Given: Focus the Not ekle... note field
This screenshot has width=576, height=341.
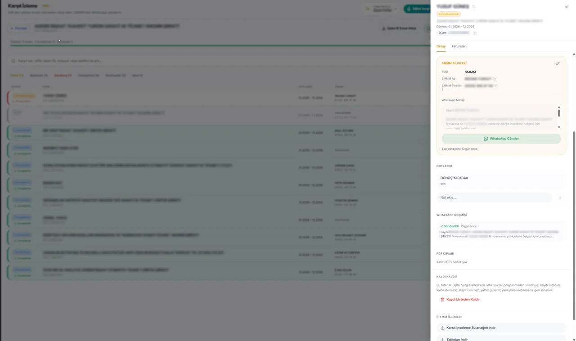Looking at the screenshot, I should [x=494, y=197].
